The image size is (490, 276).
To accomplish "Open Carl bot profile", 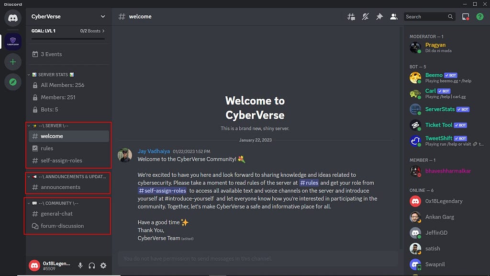I will point(447,93).
